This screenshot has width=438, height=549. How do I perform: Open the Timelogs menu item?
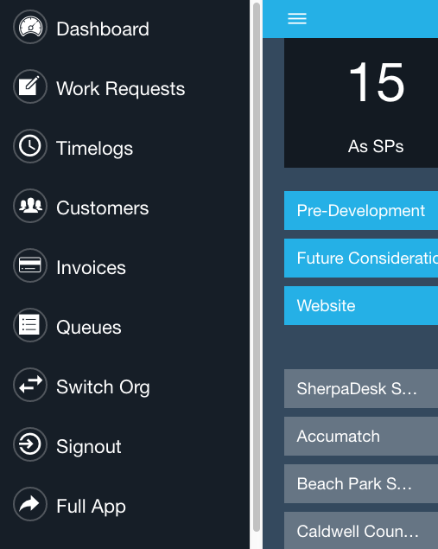click(x=94, y=148)
